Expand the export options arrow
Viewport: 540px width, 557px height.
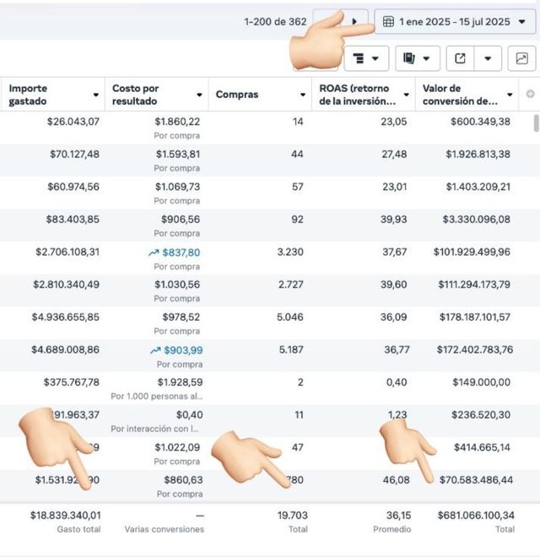[488, 58]
